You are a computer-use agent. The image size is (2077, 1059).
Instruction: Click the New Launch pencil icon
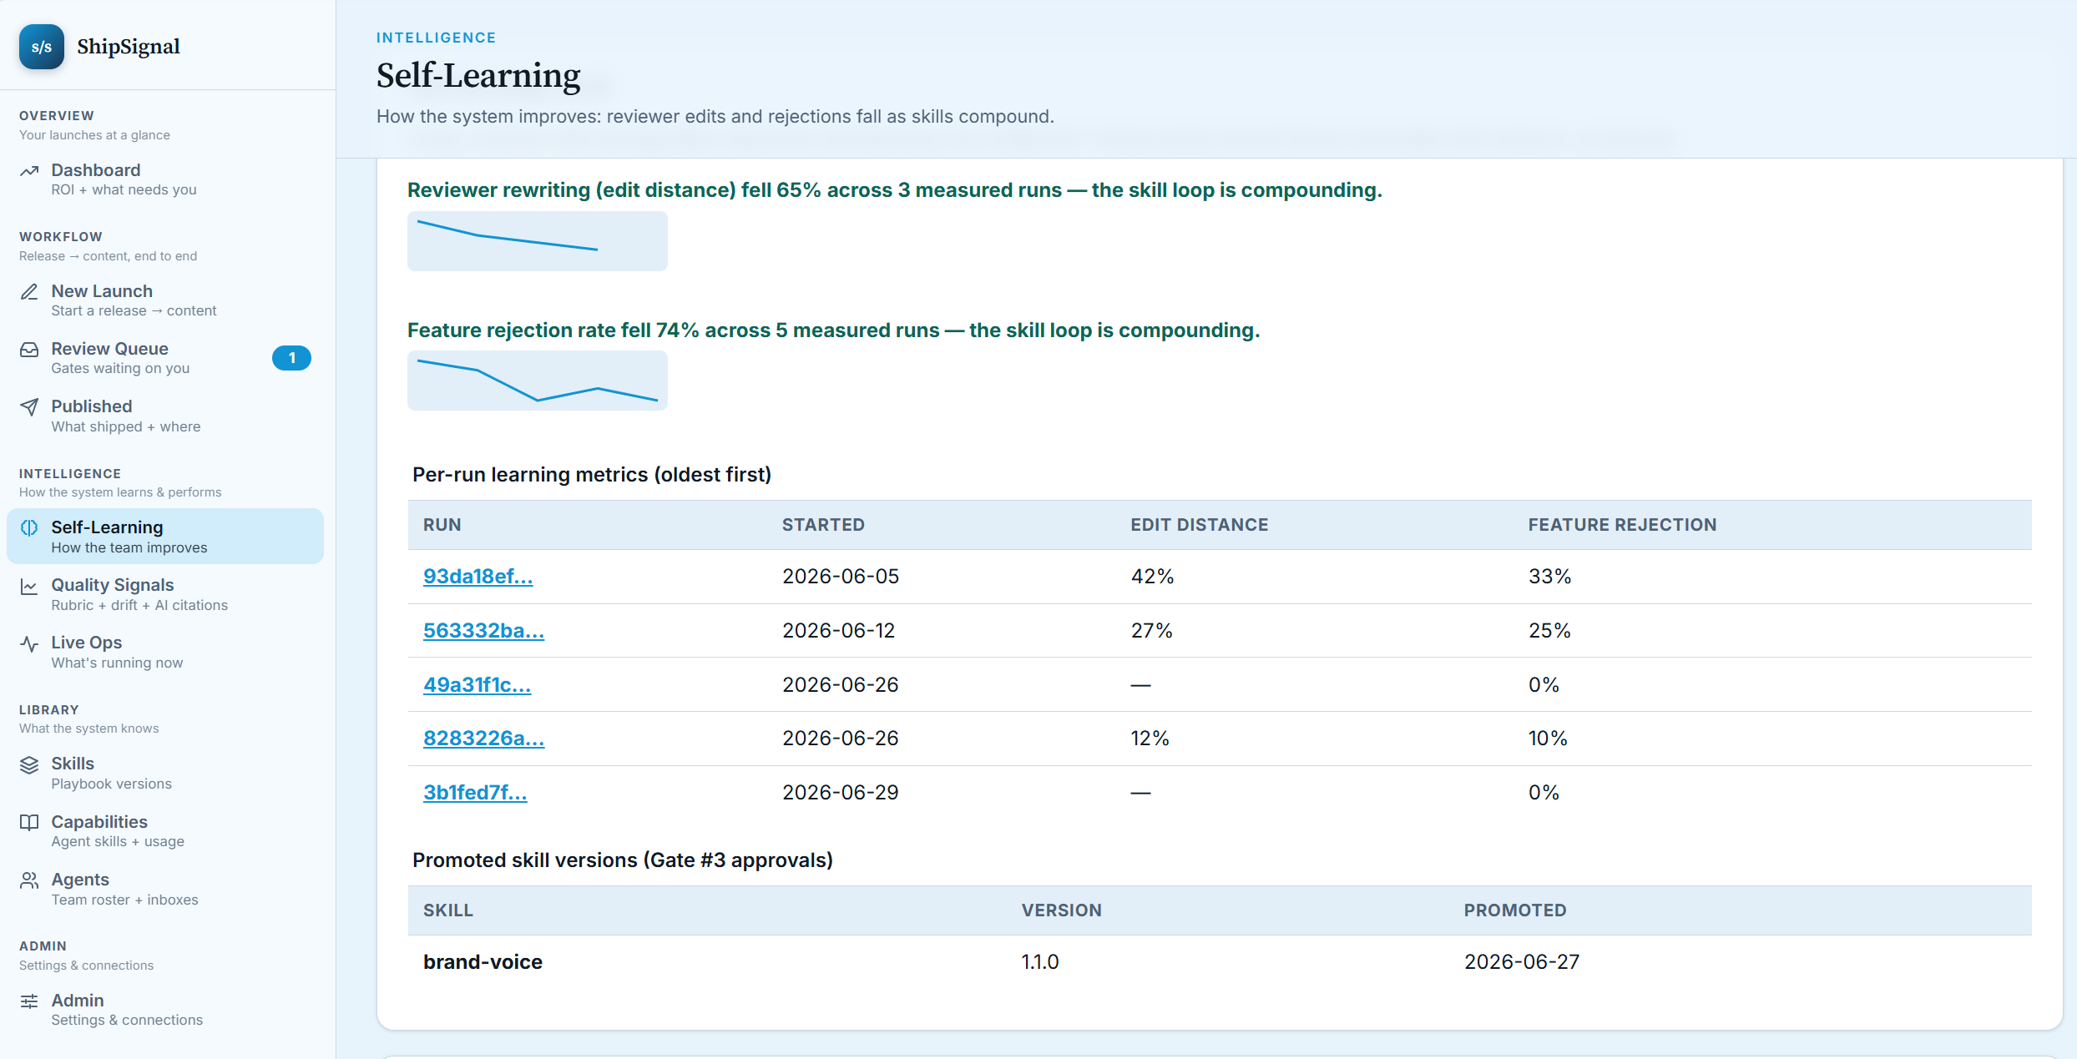[x=29, y=292]
